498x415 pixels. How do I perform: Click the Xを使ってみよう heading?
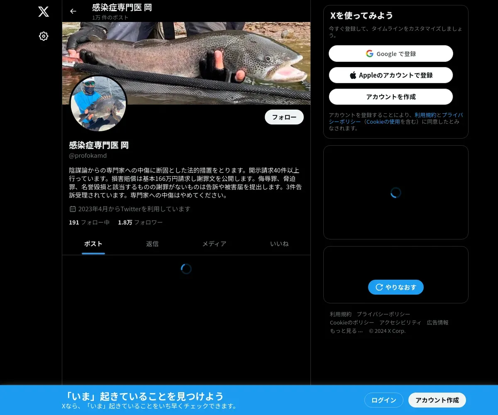(361, 15)
